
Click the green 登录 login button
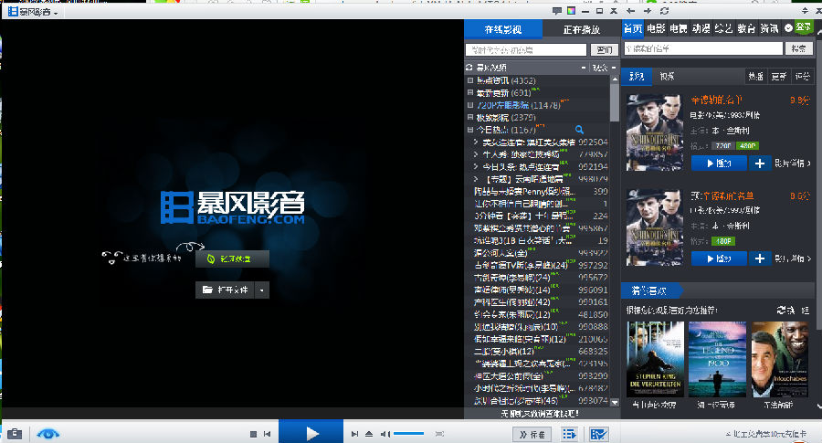(803, 27)
